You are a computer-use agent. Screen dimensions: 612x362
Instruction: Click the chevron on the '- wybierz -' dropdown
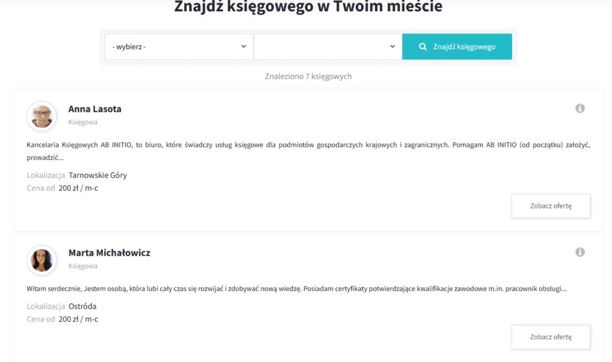point(243,46)
